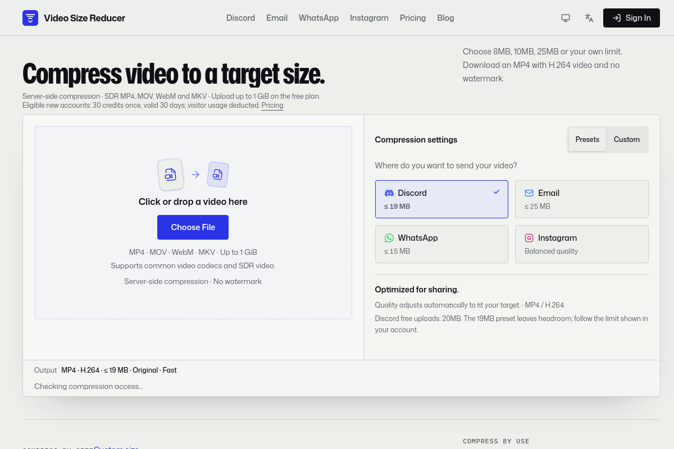Screen dimensions: 674x449
Task: Click the Video Size Reducer brand name
Action: click(x=84, y=18)
